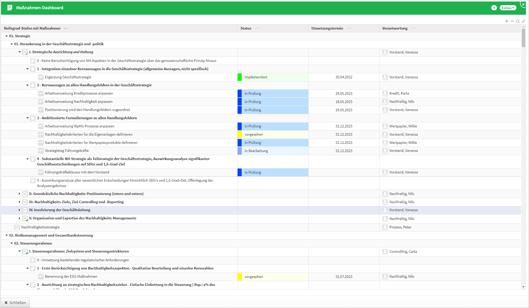Image resolution: width=529 pixels, height=308 pixels.
Task: Click Vanessa Vorstand's avatar in first row
Action: [x=385, y=52]
